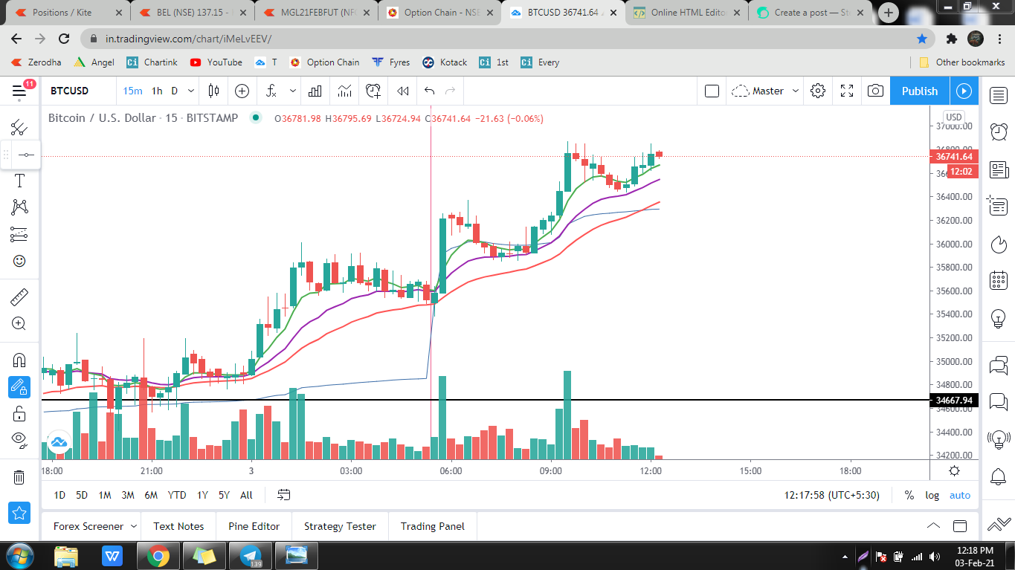Image resolution: width=1015 pixels, height=570 pixels.
Task: Click the 34667.94 horizontal line price label
Action: pyautogui.click(x=953, y=400)
